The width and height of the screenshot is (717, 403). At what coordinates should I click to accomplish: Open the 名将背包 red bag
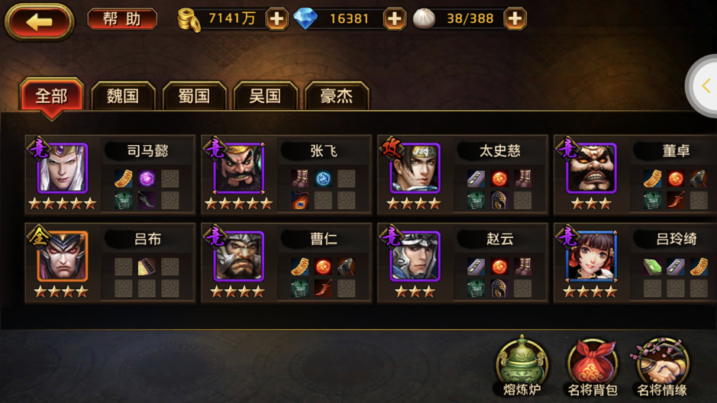pos(593,367)
